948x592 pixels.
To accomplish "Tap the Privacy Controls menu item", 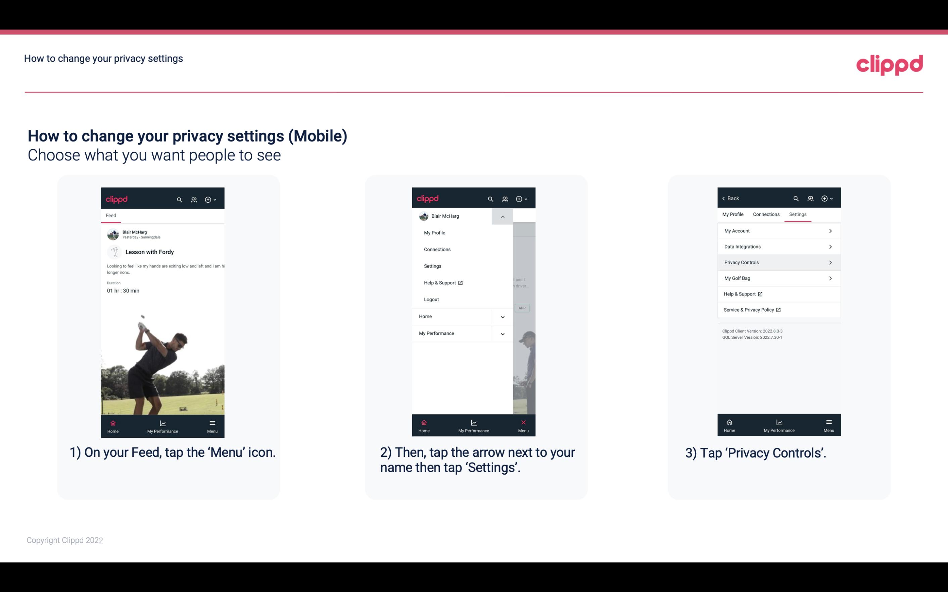I will click(778, 262).
